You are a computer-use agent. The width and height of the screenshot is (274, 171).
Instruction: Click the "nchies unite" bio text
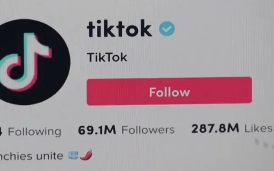(32, 156)
